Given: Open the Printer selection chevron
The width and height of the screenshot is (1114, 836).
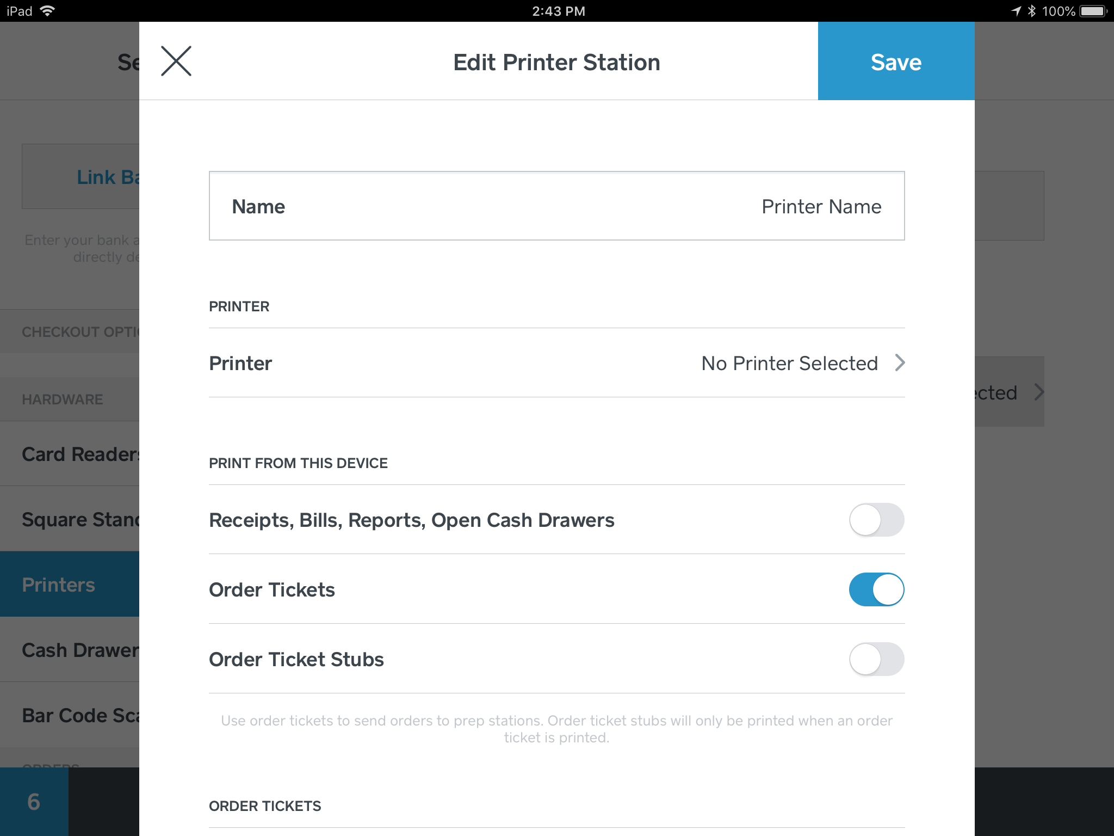Looking at the screenshot, I should [x=900, y=363].
